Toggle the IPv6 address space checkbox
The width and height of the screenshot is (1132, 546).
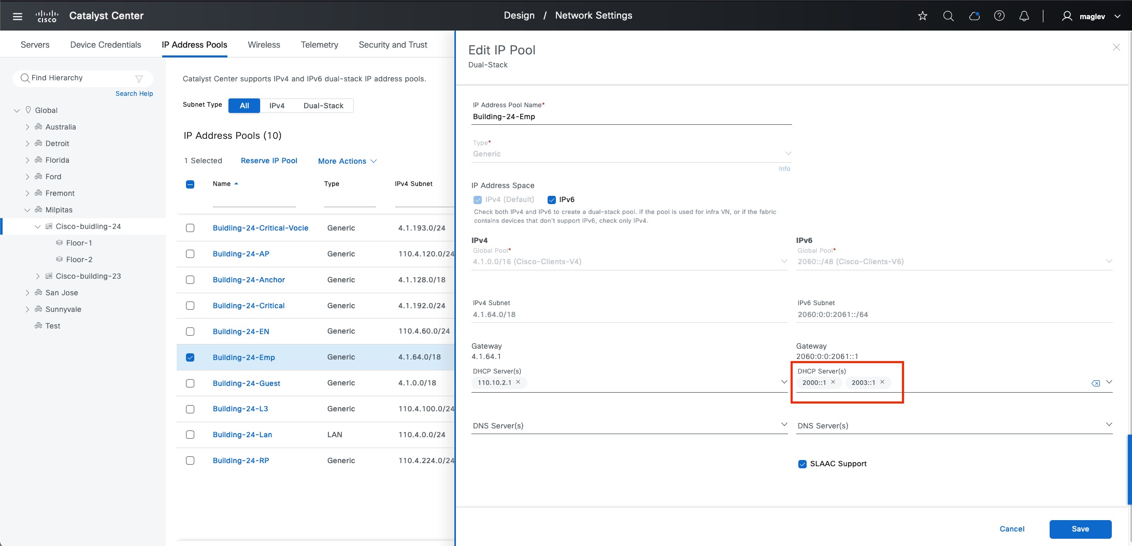(552, 200)
